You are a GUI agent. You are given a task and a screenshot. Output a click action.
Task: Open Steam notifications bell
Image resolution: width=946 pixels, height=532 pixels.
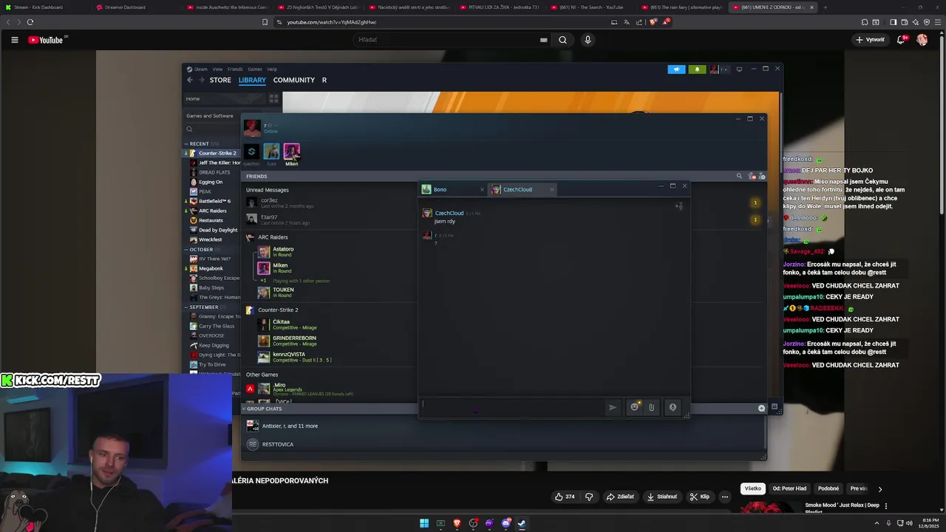coord(697,69)
